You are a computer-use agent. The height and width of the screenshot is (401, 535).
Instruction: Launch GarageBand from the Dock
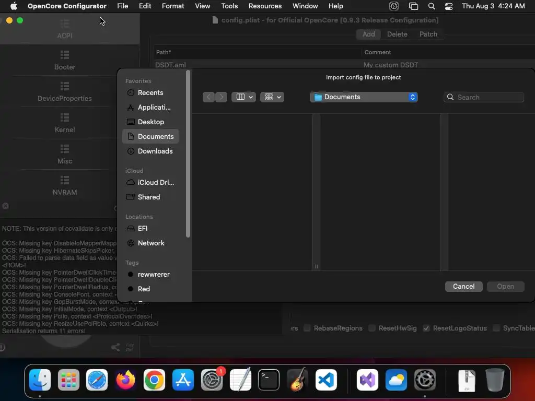(x=297, y=380)
